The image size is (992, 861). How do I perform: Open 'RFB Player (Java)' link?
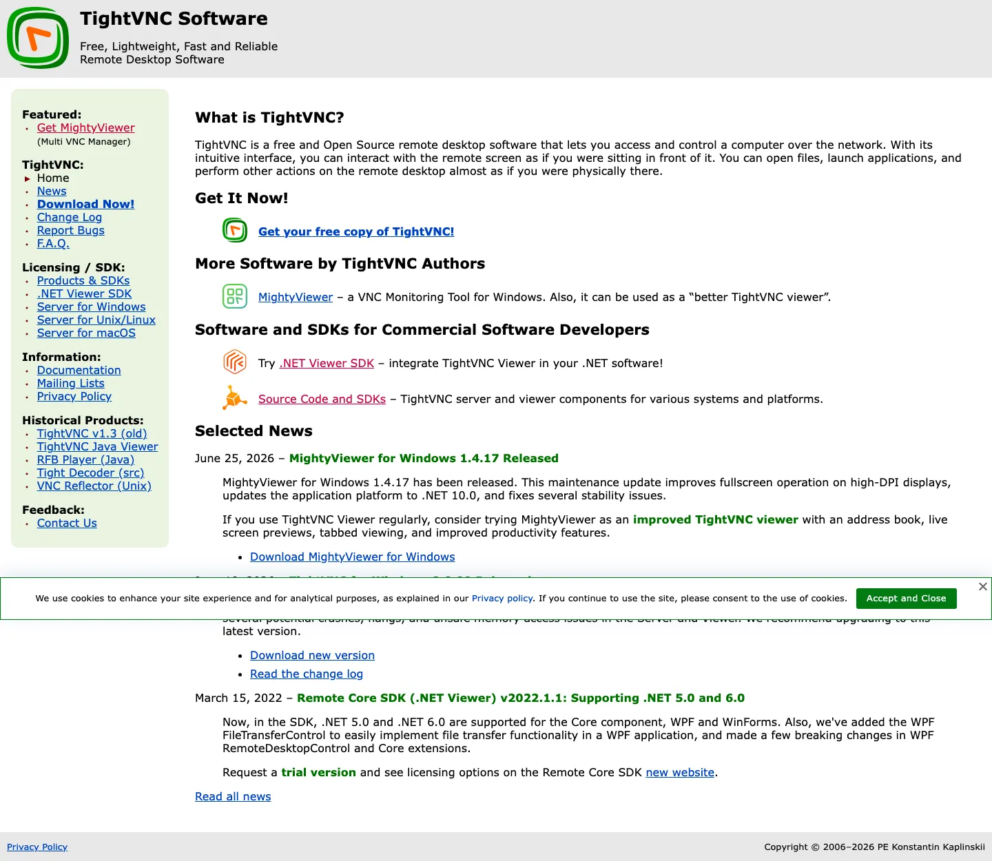pyautogui.click(x=85, y=459)
